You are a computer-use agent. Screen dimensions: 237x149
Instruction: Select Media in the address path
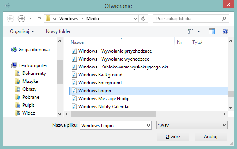[x=93, y=19]
